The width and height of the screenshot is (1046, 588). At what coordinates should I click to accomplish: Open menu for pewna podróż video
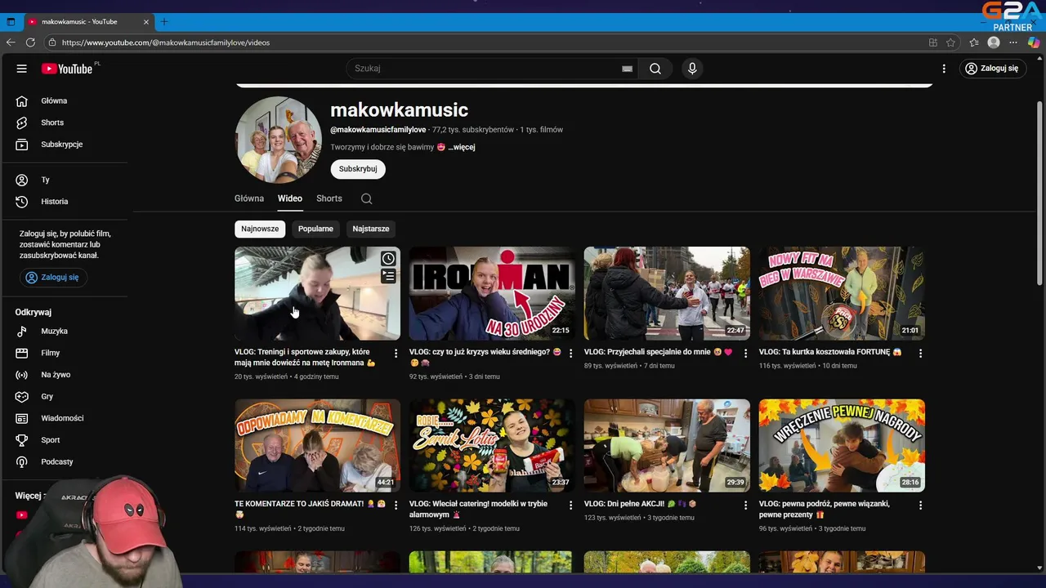point(920,506)
